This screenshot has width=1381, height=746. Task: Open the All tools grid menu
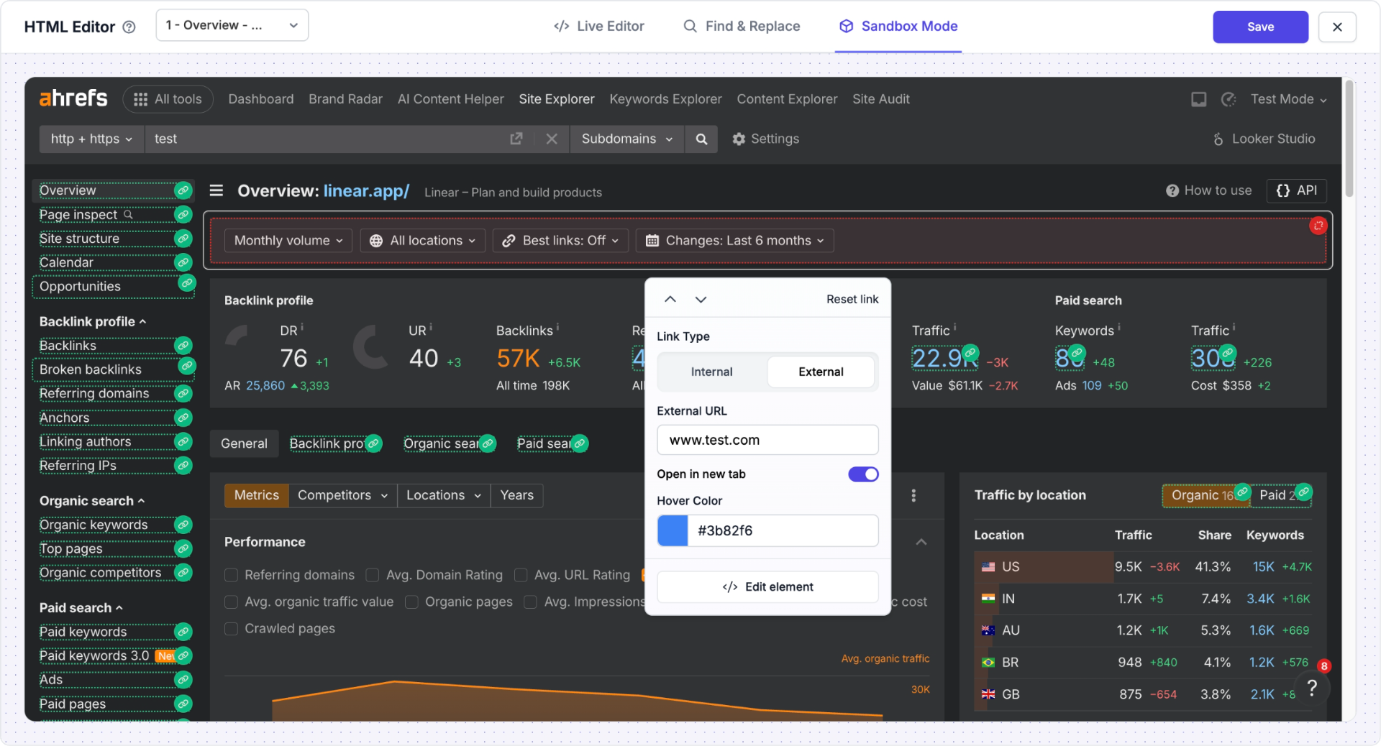pos(168,99)
